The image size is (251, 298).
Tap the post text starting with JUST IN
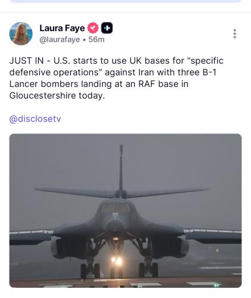coord(116,78)
